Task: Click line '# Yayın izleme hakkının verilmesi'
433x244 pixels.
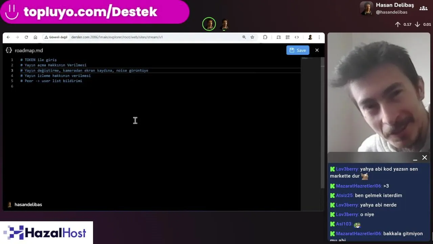Action: click(x=55, y=76)
